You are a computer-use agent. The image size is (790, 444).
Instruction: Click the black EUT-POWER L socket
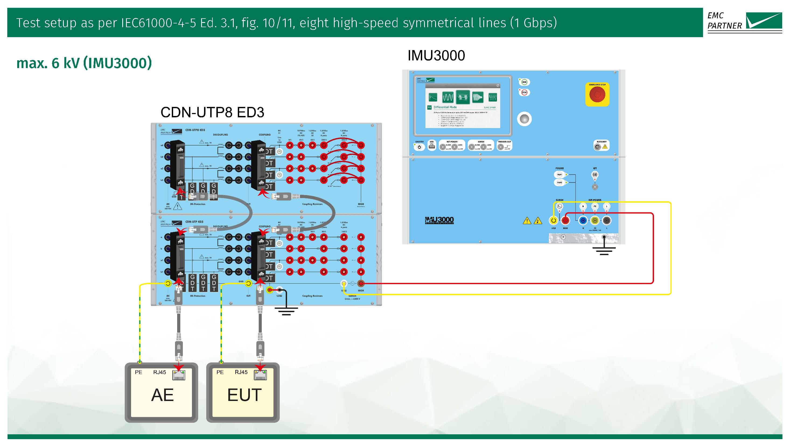pos(607,220)
